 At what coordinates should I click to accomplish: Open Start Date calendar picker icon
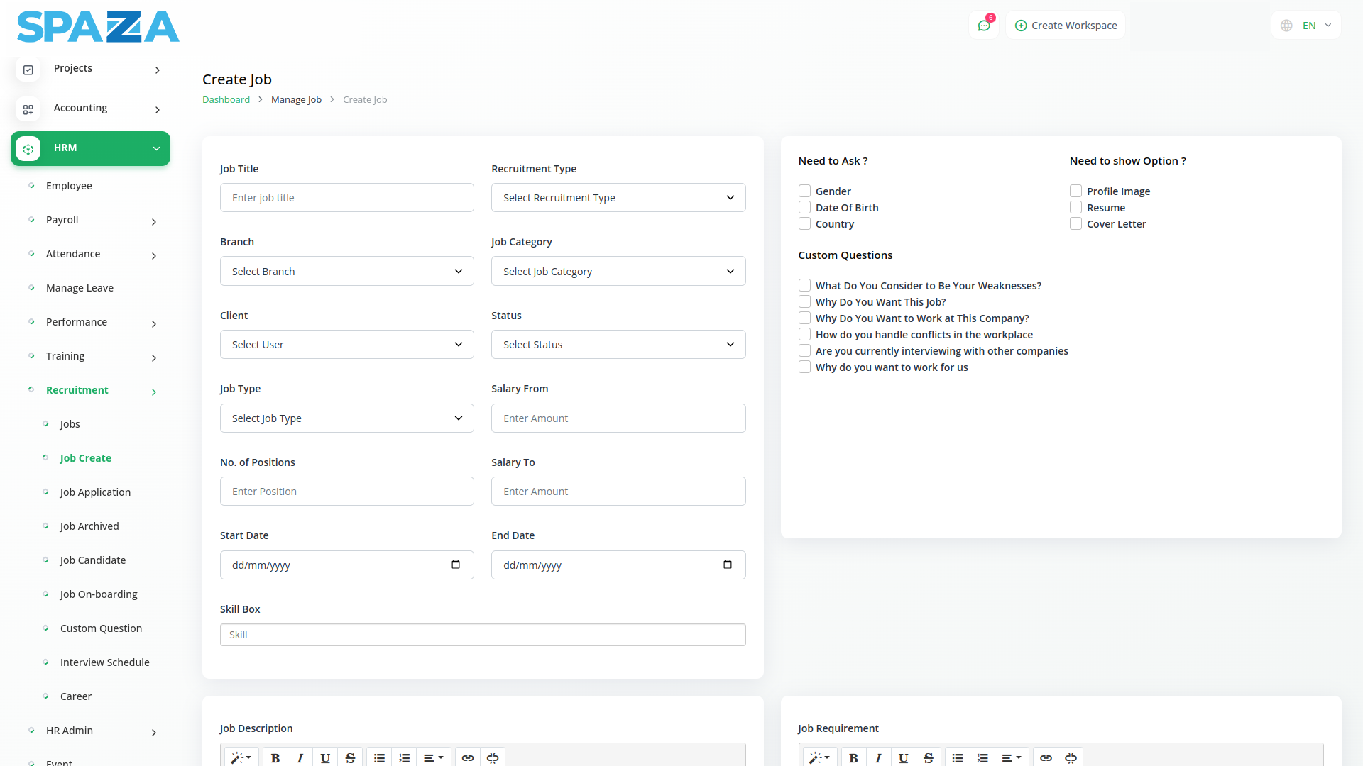click(x=456, y=565)
